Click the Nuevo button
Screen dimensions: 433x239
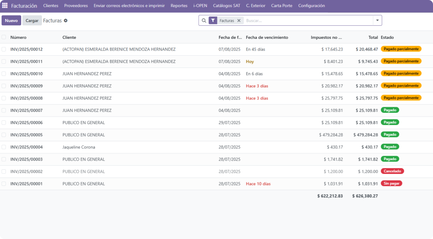pyautogui.click(x=11, y=20)
